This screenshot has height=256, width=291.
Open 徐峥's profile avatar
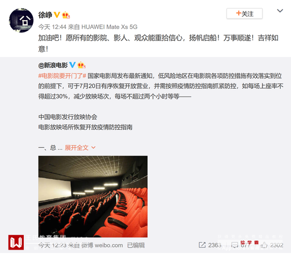coord(21,20)
